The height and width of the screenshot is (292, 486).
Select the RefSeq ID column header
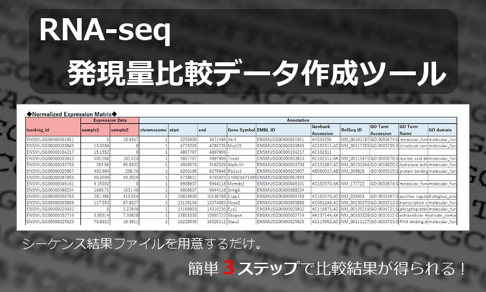point(352,130)
